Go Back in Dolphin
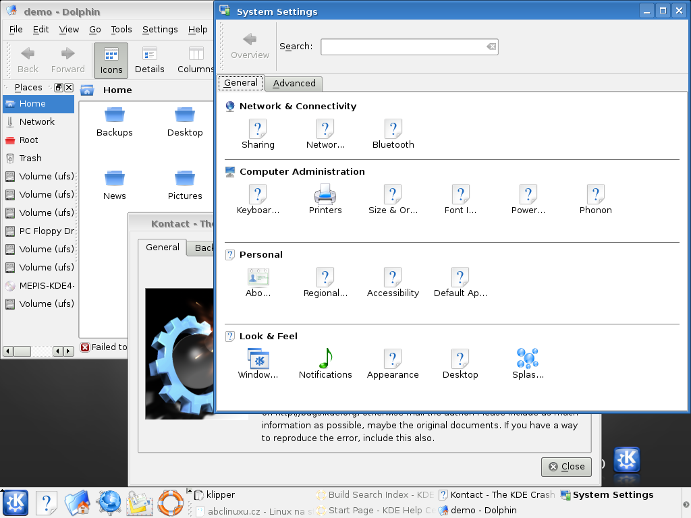The height and width of the screenshot is (518, 691). (x=28, y=60)
